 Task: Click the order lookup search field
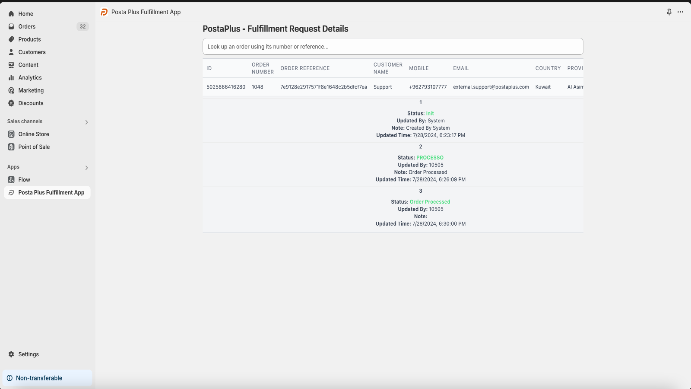tap(392, 46)
